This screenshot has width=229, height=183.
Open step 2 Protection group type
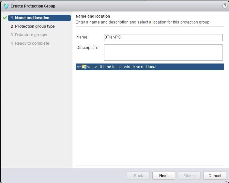coord(33,26)
